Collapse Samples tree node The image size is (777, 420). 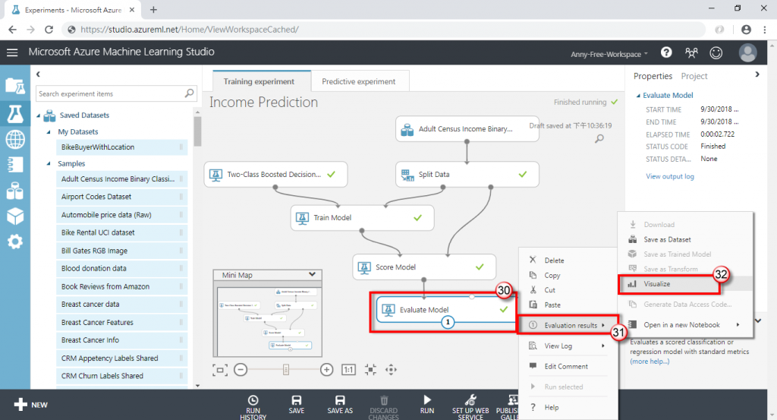click(49, 163)
